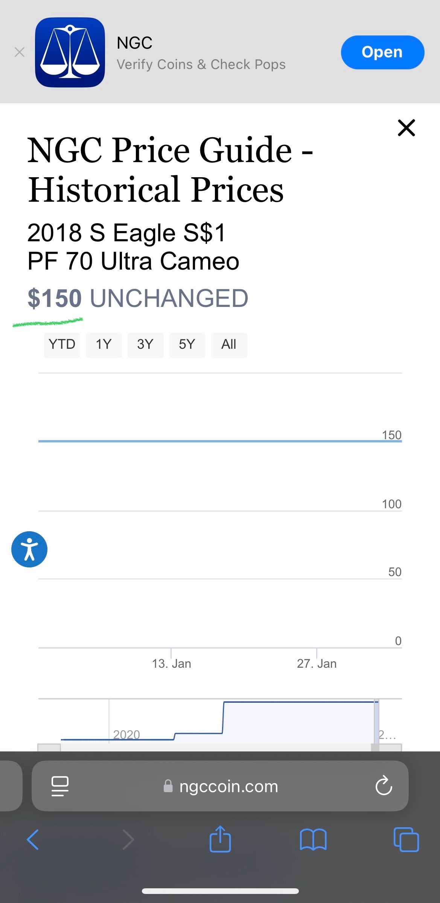The height and width of the screenshot is (903, 440).
Task: Select the 5Y time range
Action: pos(187,345)
